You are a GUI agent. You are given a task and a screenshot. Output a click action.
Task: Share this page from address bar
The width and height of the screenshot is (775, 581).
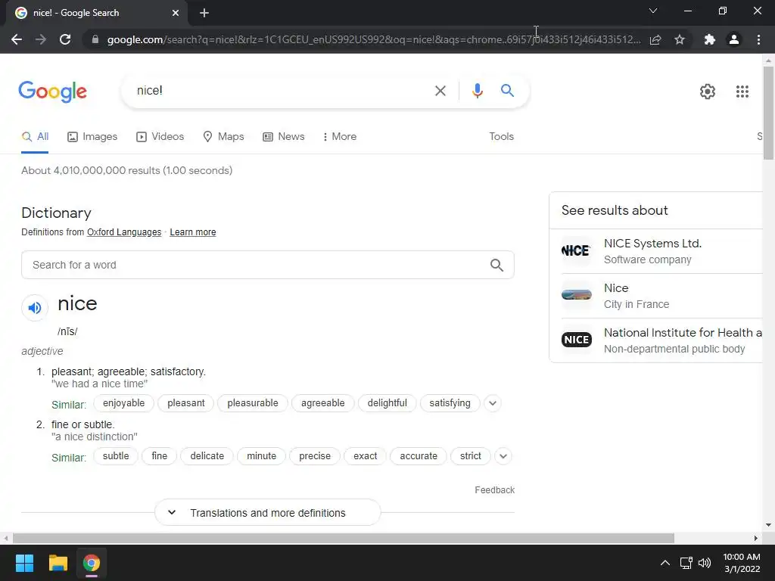655,39
